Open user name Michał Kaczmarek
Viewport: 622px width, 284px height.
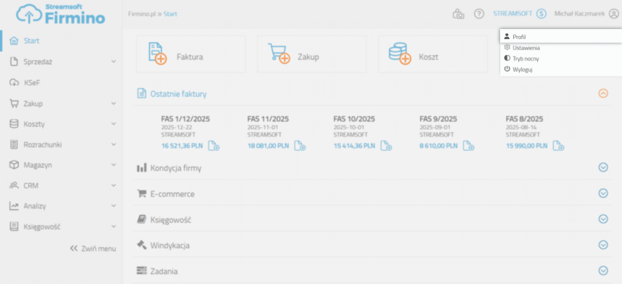tap(580, 14)
